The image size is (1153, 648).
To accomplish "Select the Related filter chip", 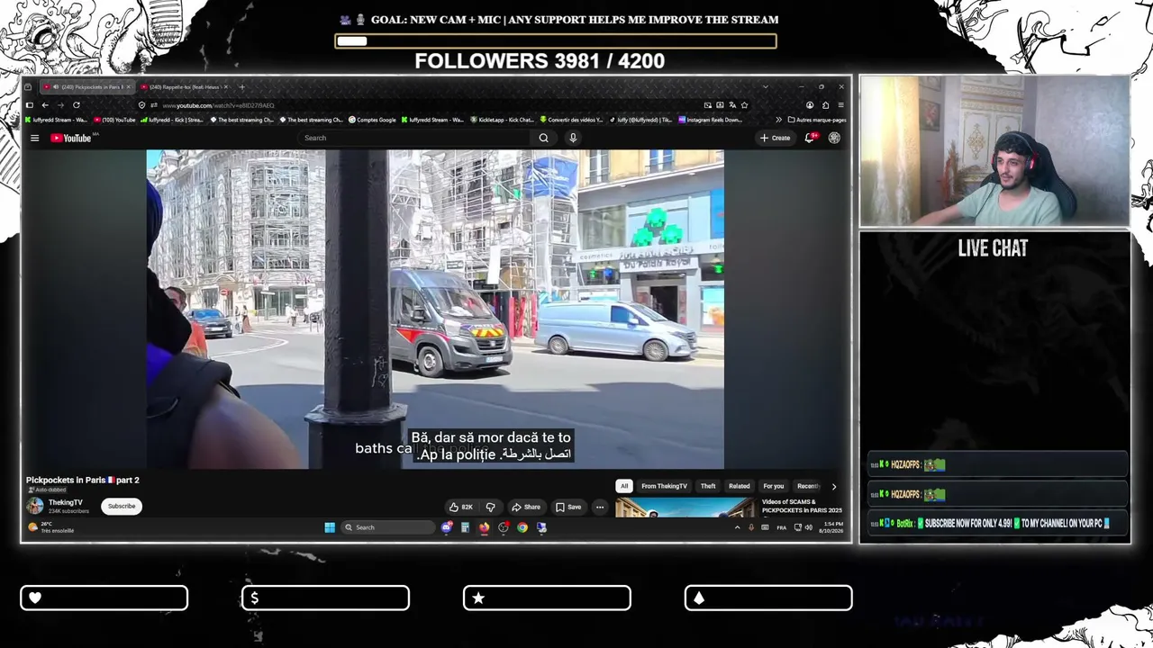I will pos(740,486).
